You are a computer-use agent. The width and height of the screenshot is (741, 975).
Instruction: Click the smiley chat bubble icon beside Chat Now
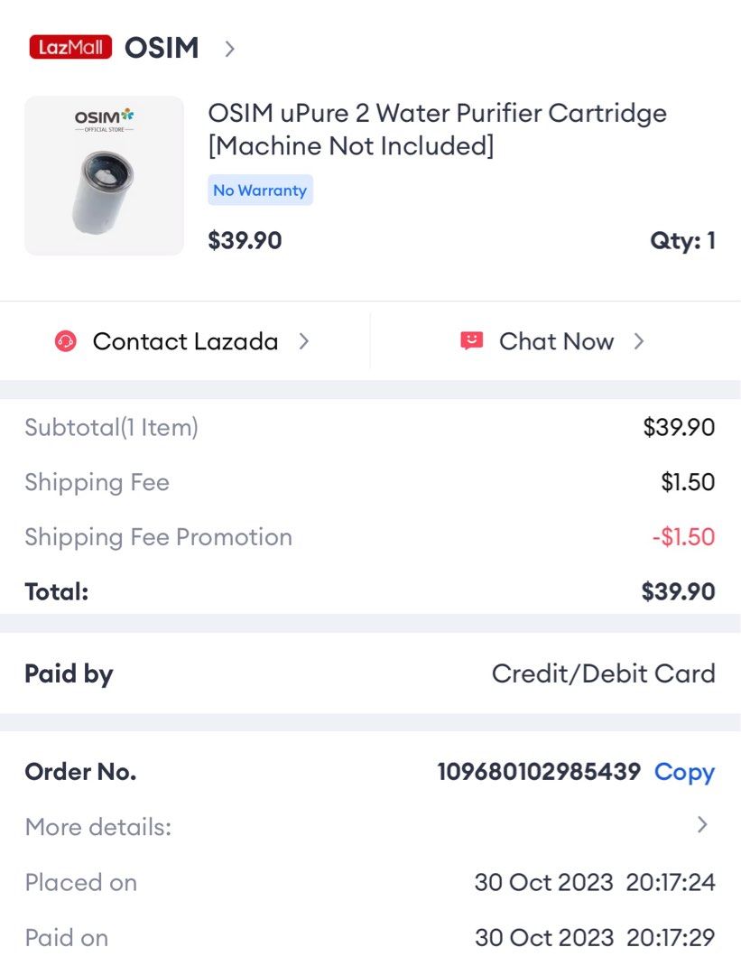470,340
